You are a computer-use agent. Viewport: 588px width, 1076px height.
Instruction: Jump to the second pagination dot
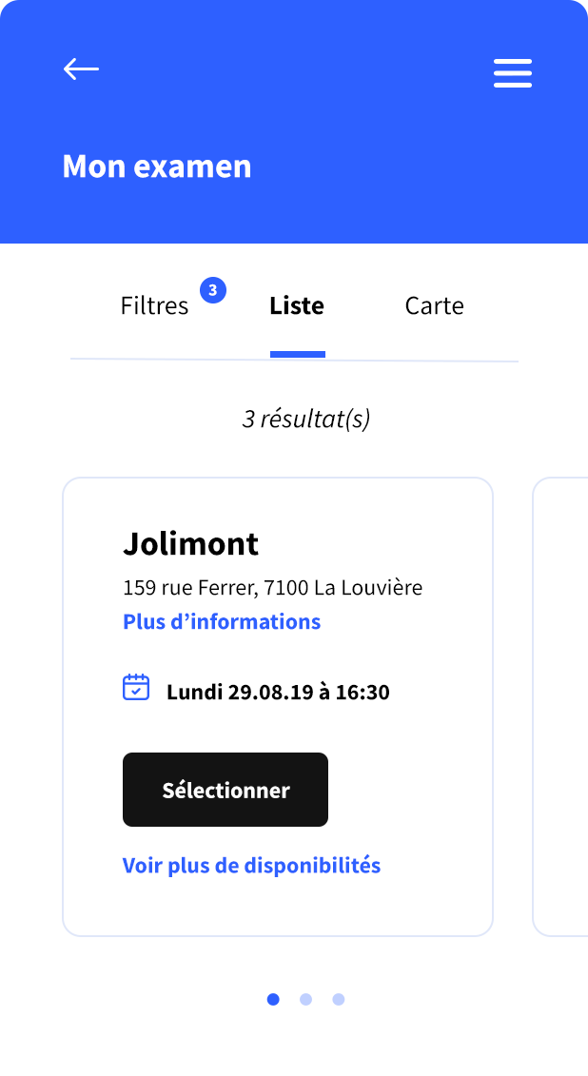coord(305,999)
